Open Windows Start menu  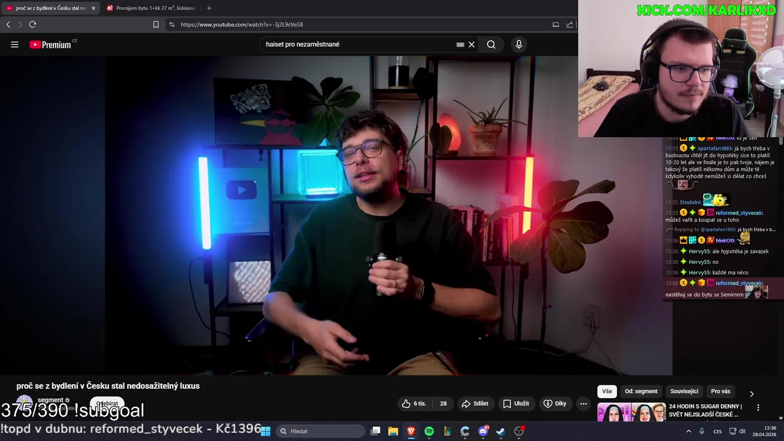coord(266,431)
